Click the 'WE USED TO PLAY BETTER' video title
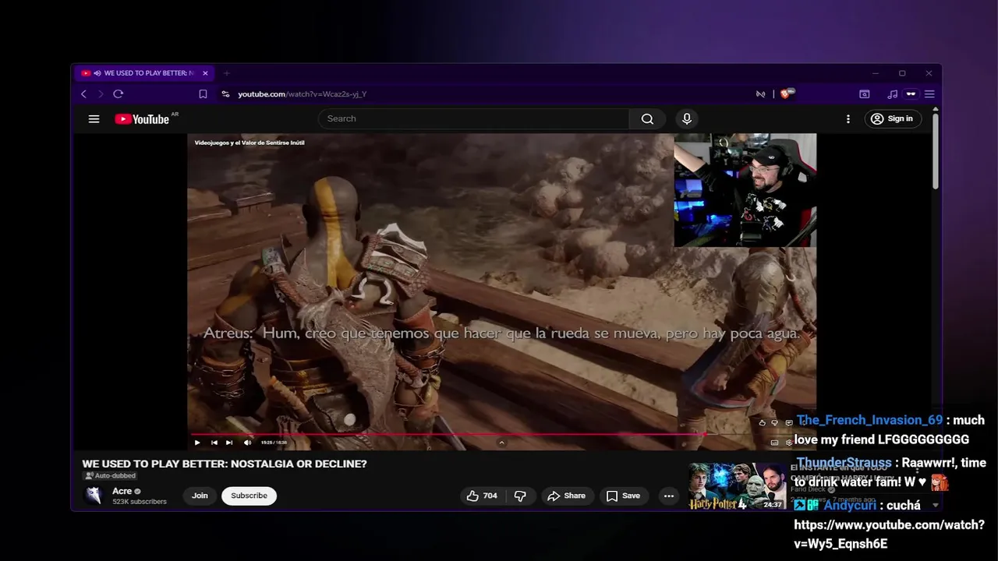 pos(225,464)
